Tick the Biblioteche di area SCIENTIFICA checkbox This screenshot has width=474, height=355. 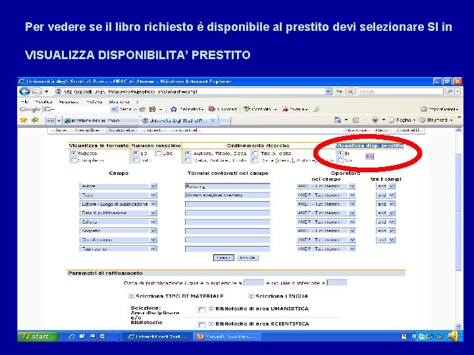click(x=201, y=325)
